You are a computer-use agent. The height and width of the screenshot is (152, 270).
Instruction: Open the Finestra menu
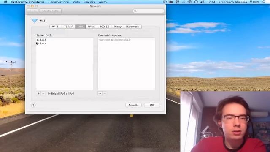tap(89, 2)
